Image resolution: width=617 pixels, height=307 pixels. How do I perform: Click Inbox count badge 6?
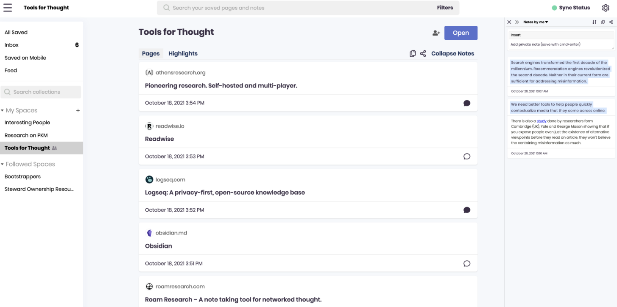point(77,45)
